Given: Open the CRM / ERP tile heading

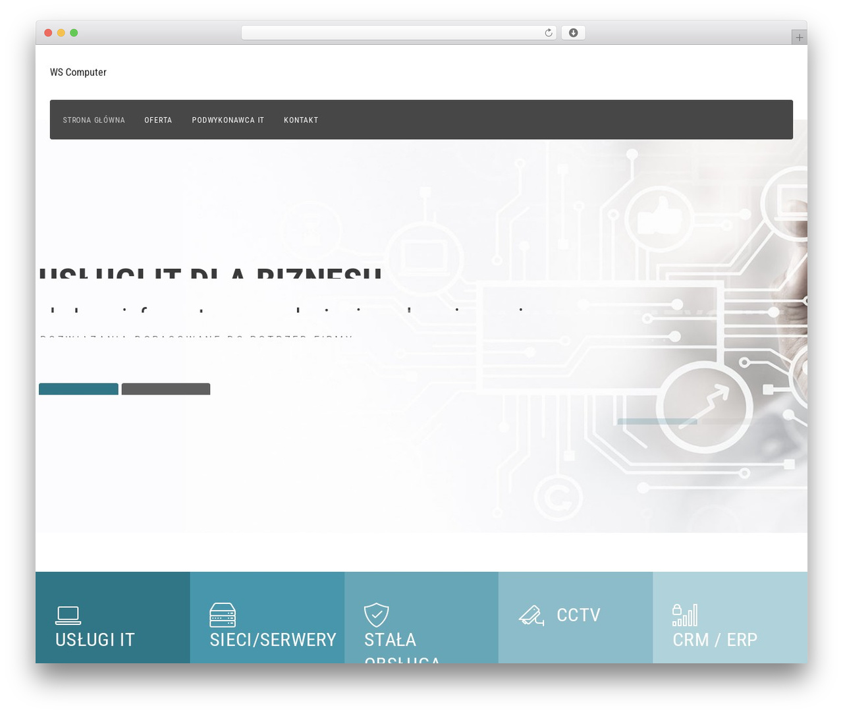Looking at the screenshot, I should 715,640.
